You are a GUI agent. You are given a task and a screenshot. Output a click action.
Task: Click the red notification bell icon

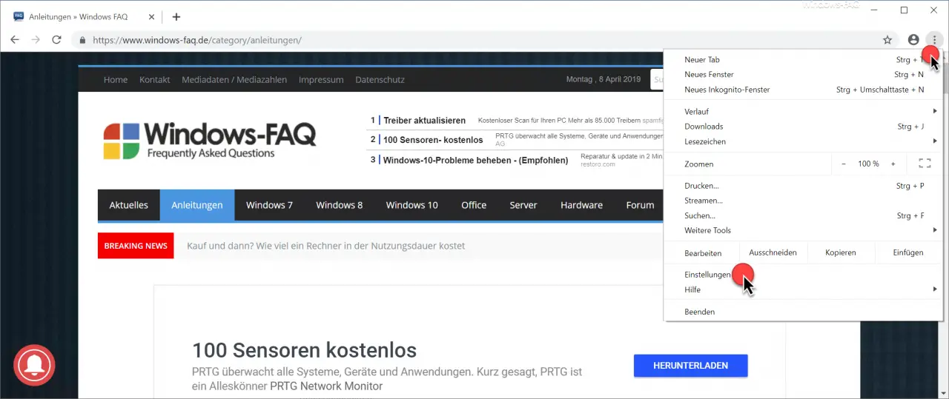(x=34, y=366)
